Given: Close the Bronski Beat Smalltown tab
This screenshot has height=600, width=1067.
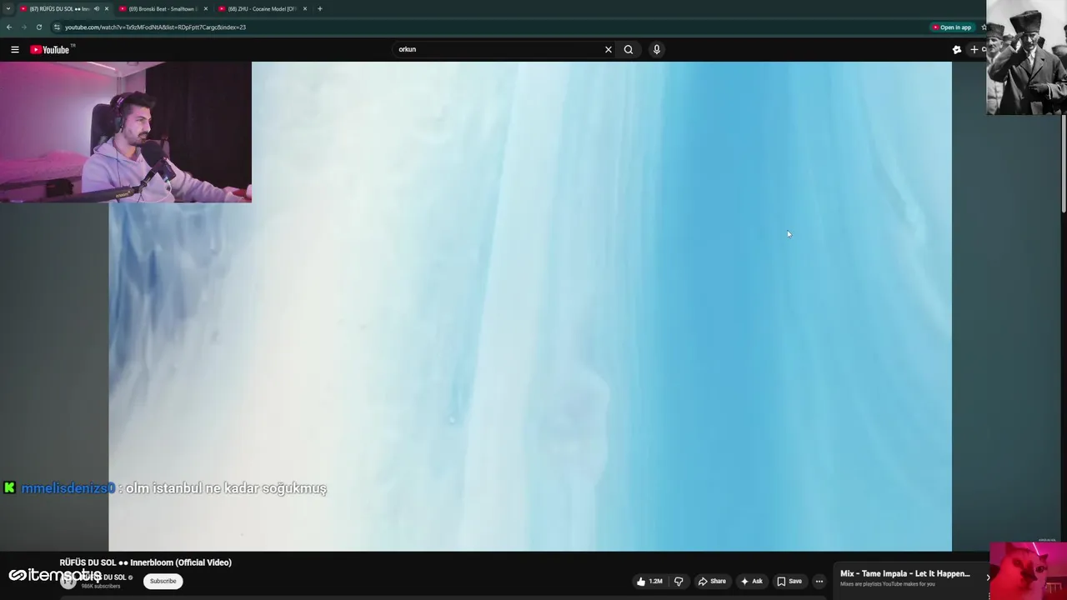Looking at the screenshot, I should [206, 8].
